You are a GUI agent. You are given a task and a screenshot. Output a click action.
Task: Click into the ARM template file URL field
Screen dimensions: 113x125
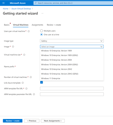tap(72, 88)
